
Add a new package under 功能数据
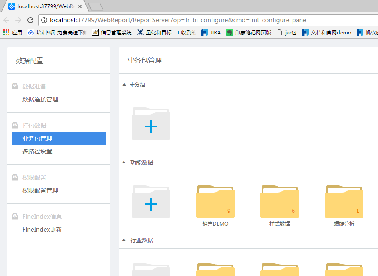tap(151, 201)
